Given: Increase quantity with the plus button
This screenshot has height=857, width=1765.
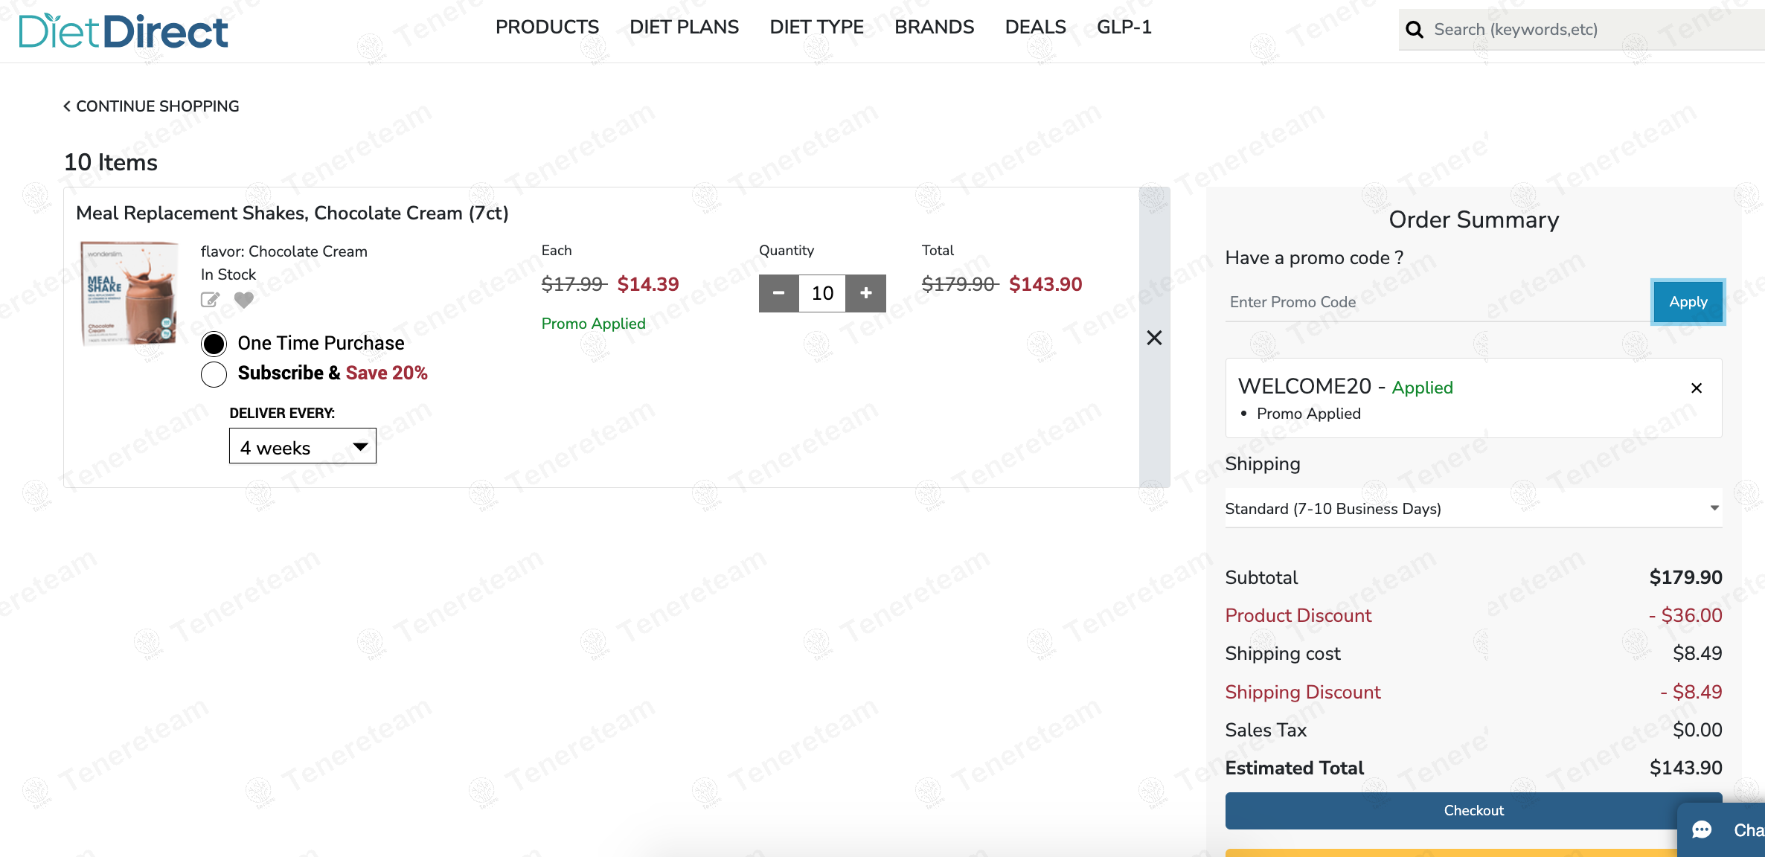Looking at the screenshot, I should tap(866, 293).
